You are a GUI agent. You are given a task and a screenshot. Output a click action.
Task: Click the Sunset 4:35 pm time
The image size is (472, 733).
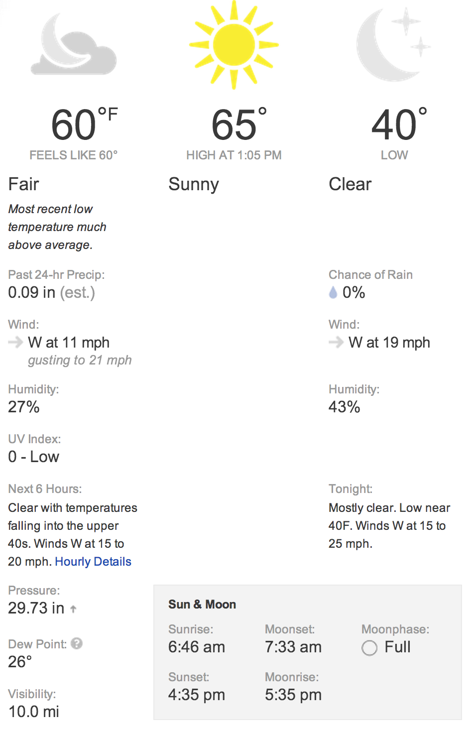click(x=197, y=695)
